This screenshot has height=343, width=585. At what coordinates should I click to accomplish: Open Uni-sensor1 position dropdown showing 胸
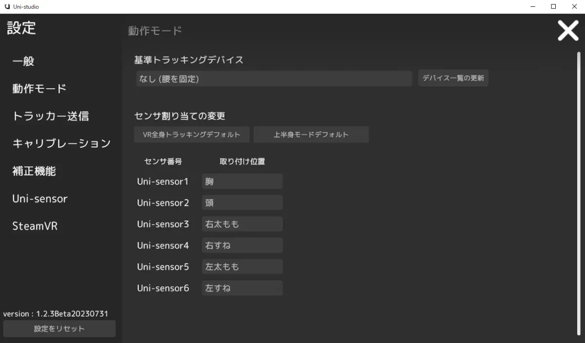tap(242, 181)
